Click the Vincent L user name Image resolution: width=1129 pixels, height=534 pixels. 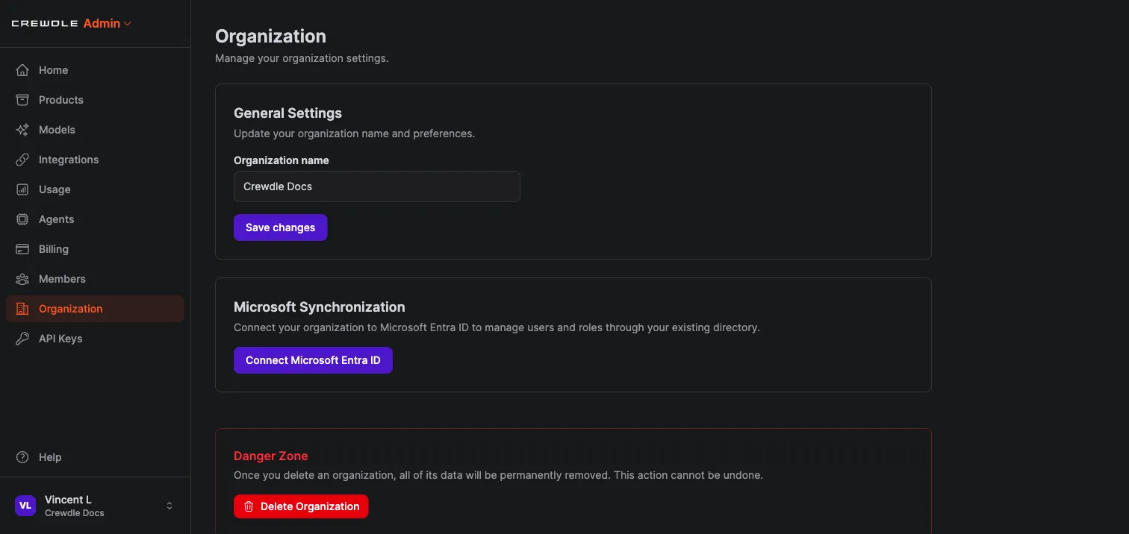[x=68, y=500]
